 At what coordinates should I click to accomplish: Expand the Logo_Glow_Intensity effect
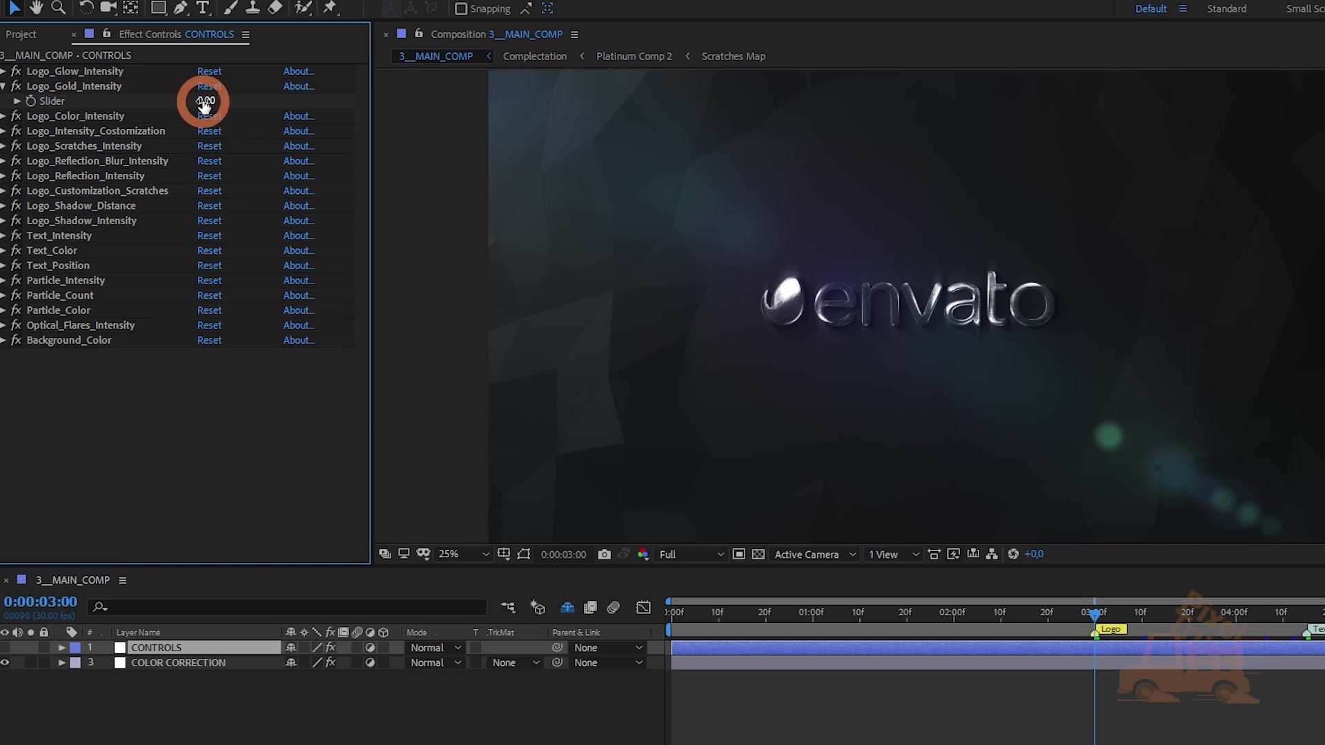pyautogui.click(x=3, y=71)
